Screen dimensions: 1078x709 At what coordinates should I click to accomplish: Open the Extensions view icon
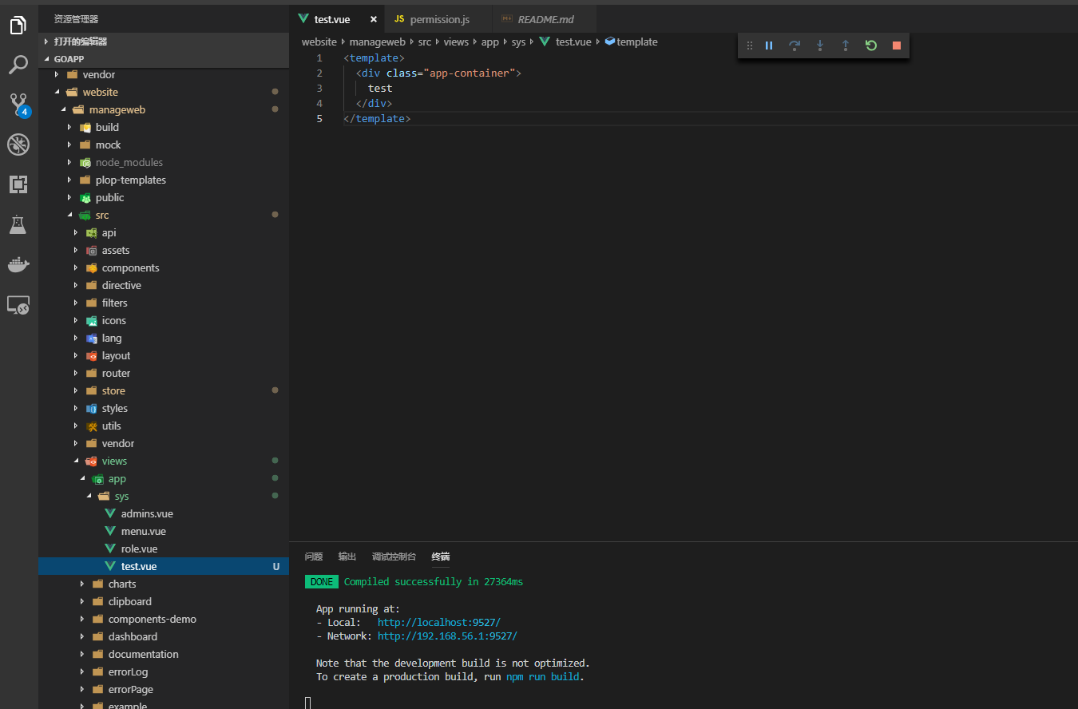[18, 184]
